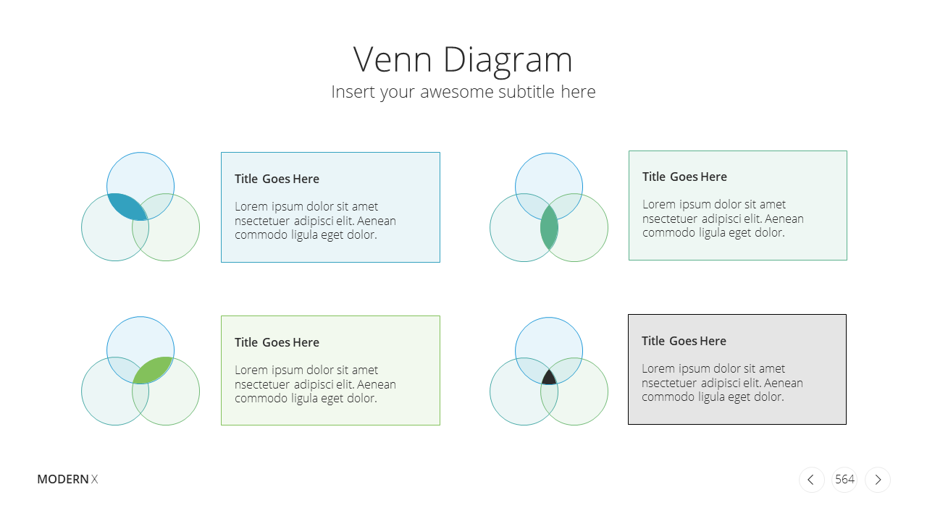Select the blue highlighted Venn intersection segment
The image size is (927, 521).
pyautogui.click(x=127, y=206)
